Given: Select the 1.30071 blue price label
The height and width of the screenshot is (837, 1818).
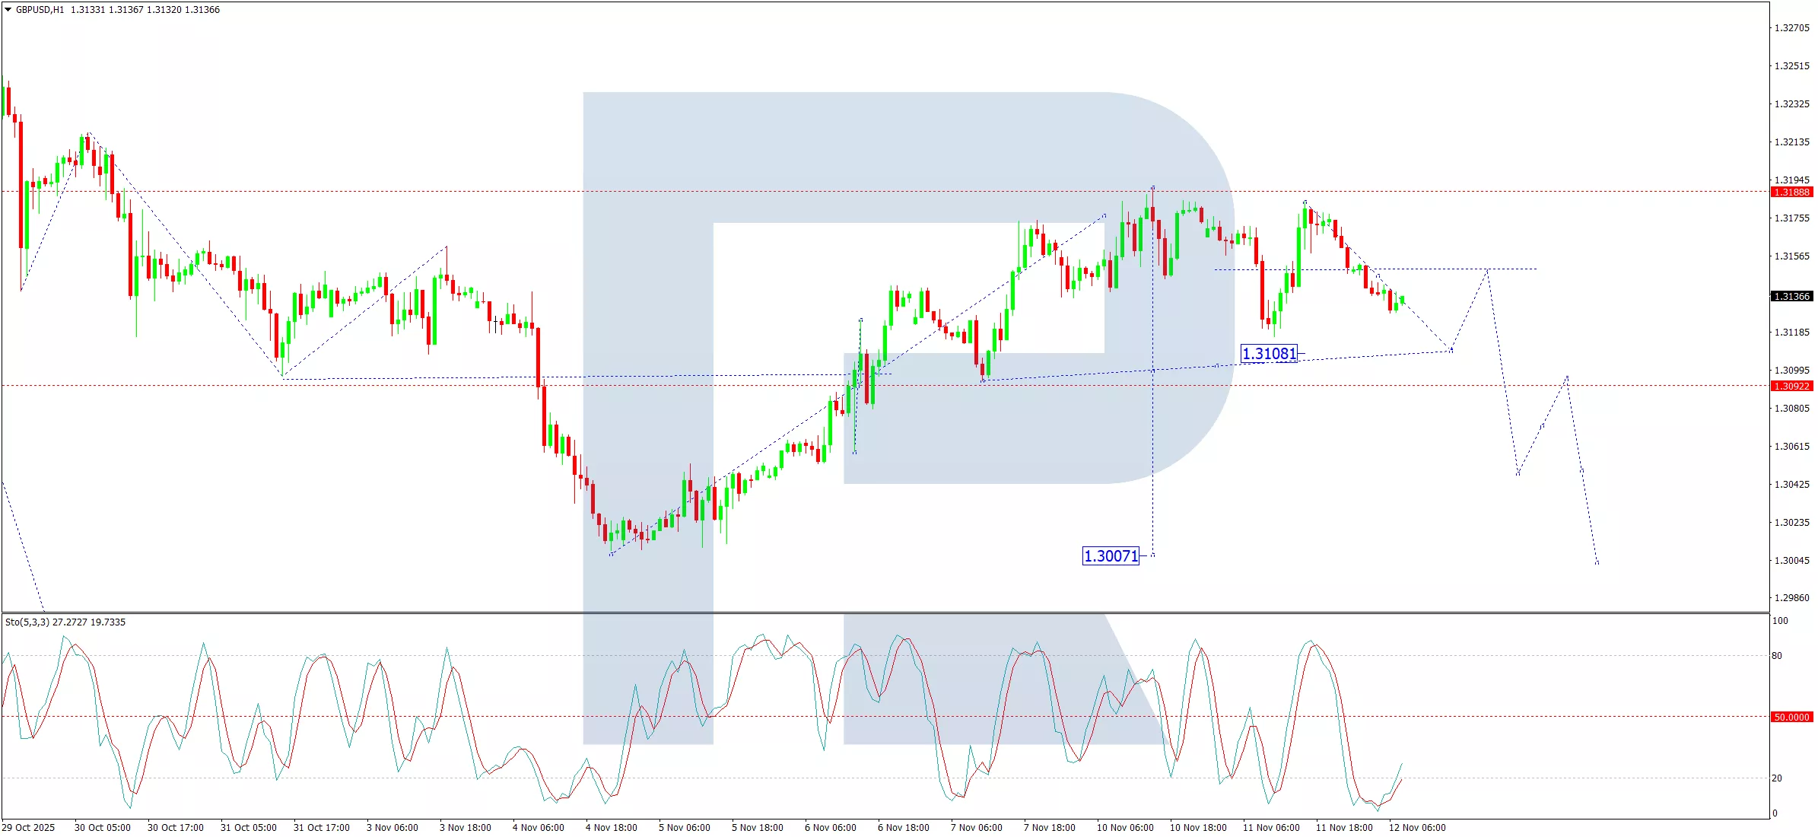Looking at the screenshot, I should coord(1111,556).
